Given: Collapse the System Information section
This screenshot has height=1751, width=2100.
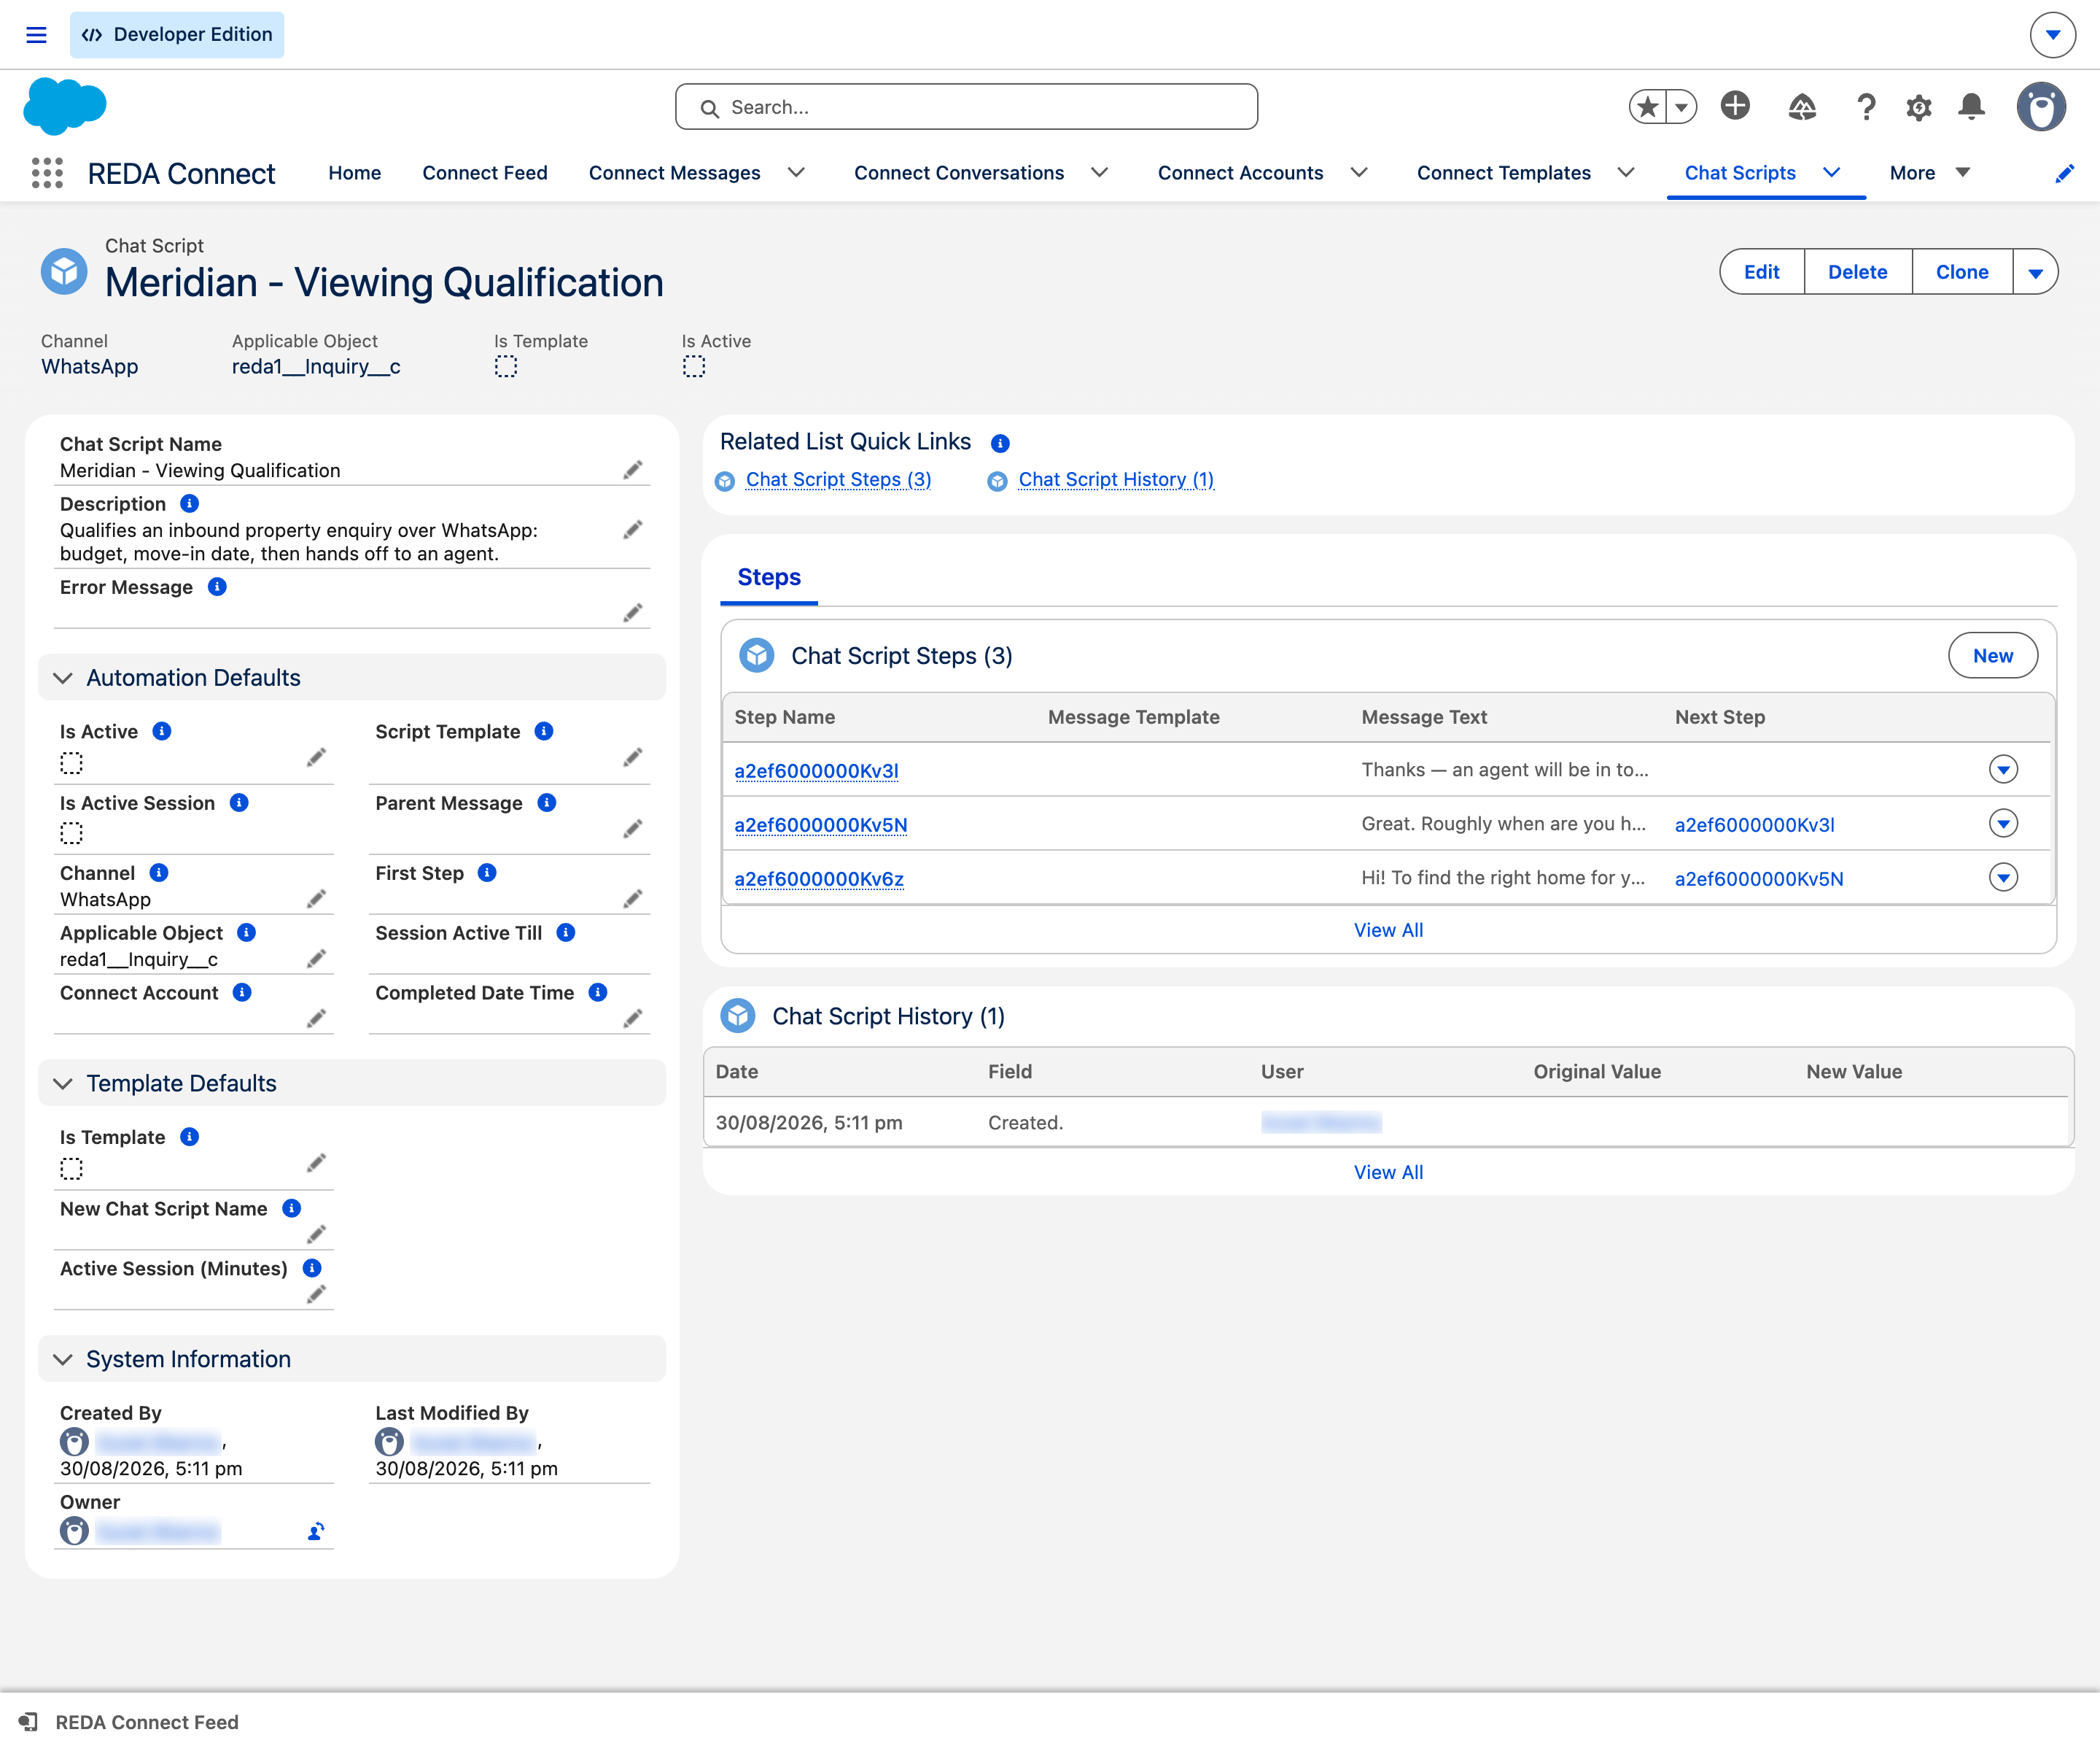Looking at the screenshot, I should click(63, 1360).
